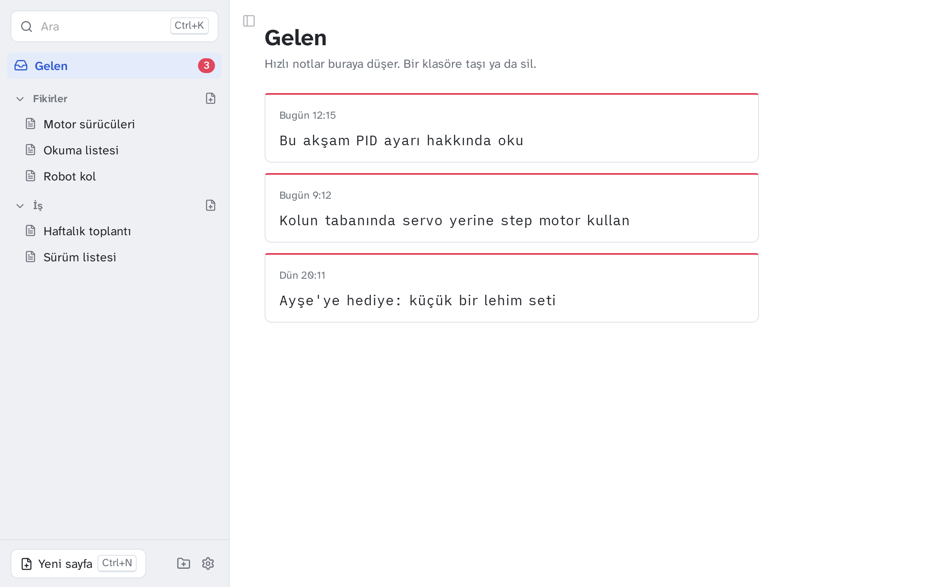940x587 pixels.
Task: Open the note about step motor
Action: (512, 208)
